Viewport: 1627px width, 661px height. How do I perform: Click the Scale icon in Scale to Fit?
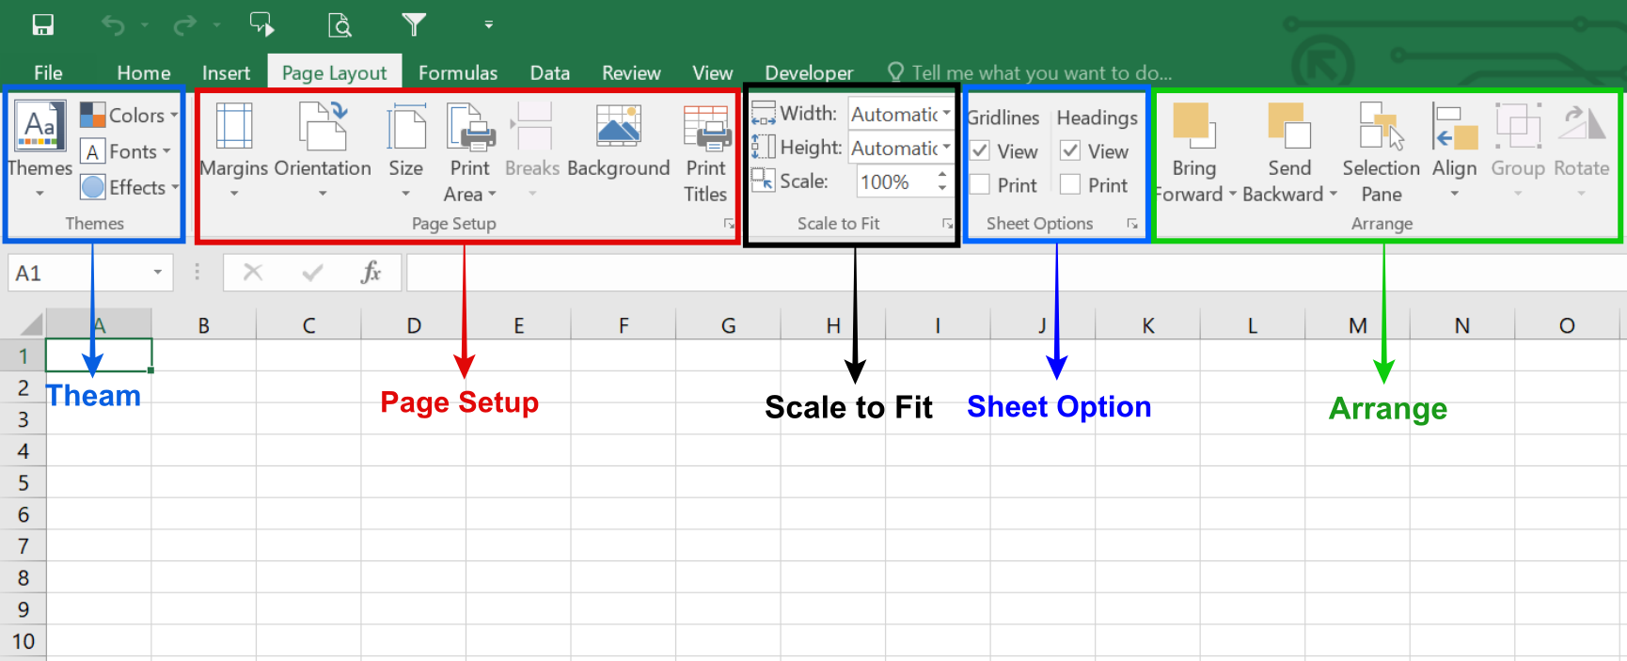coord(764,181)
